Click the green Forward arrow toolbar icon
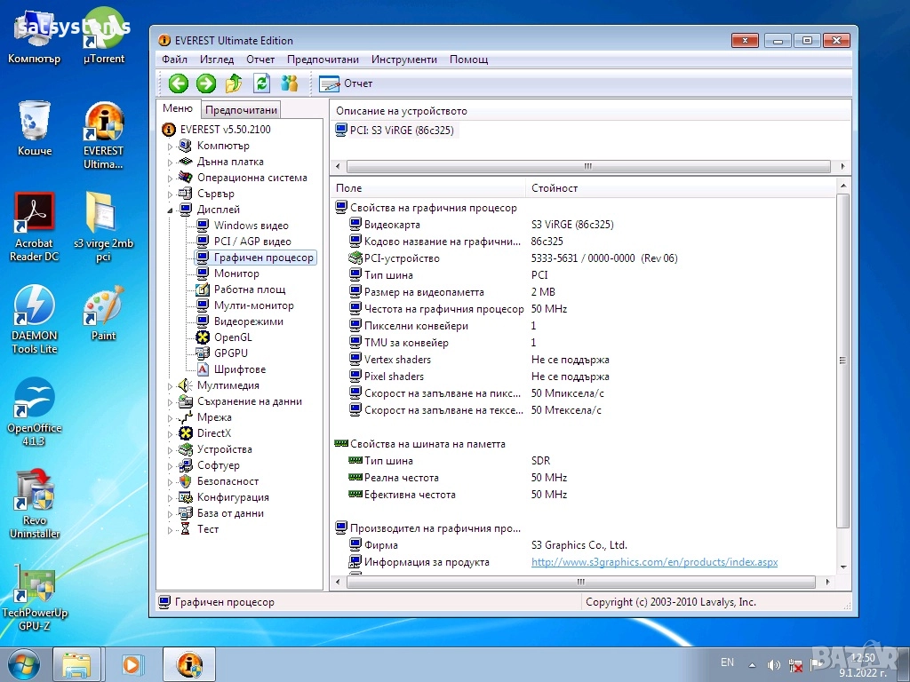Screen dimensions: 910x682 tap(206, 83)
